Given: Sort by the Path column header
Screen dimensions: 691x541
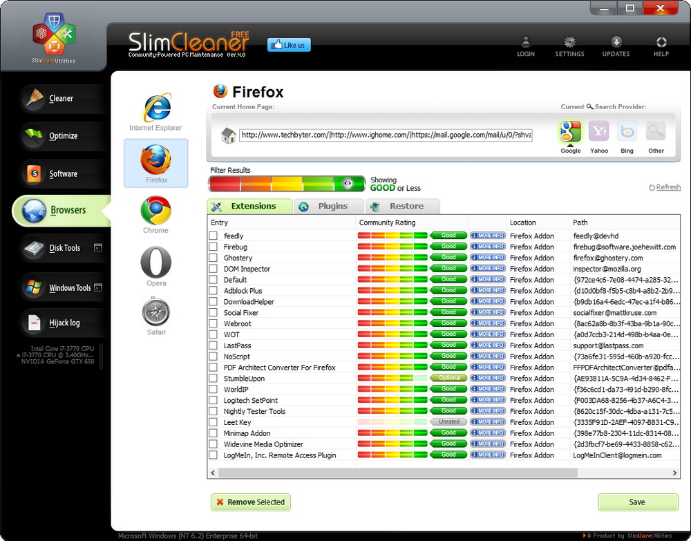Looking at the screenshot, I should pos(625,222).
